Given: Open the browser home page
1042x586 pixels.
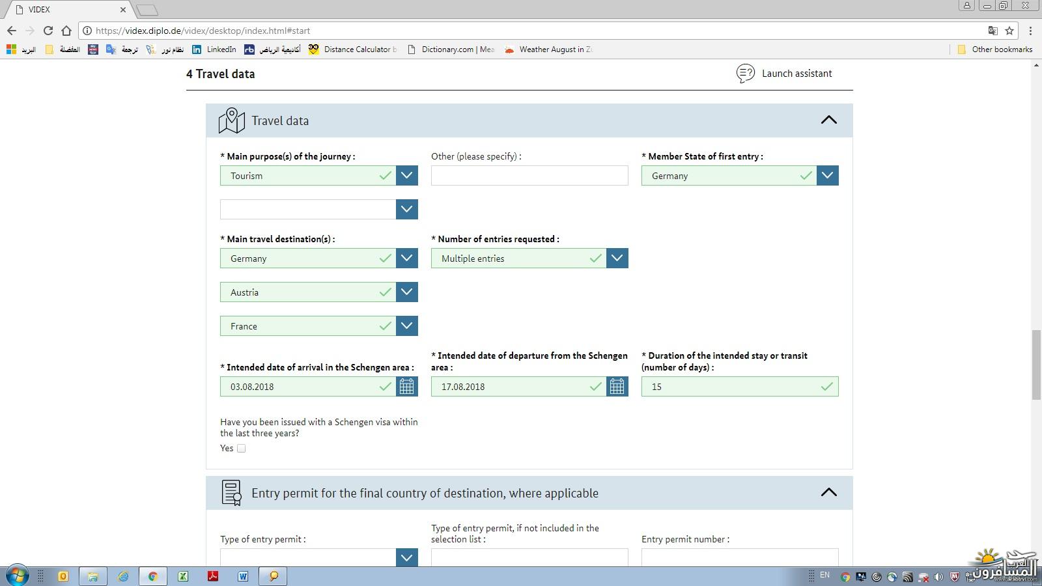Looking at the screenshot, I should pyautogui.click(x=66, y=31).
